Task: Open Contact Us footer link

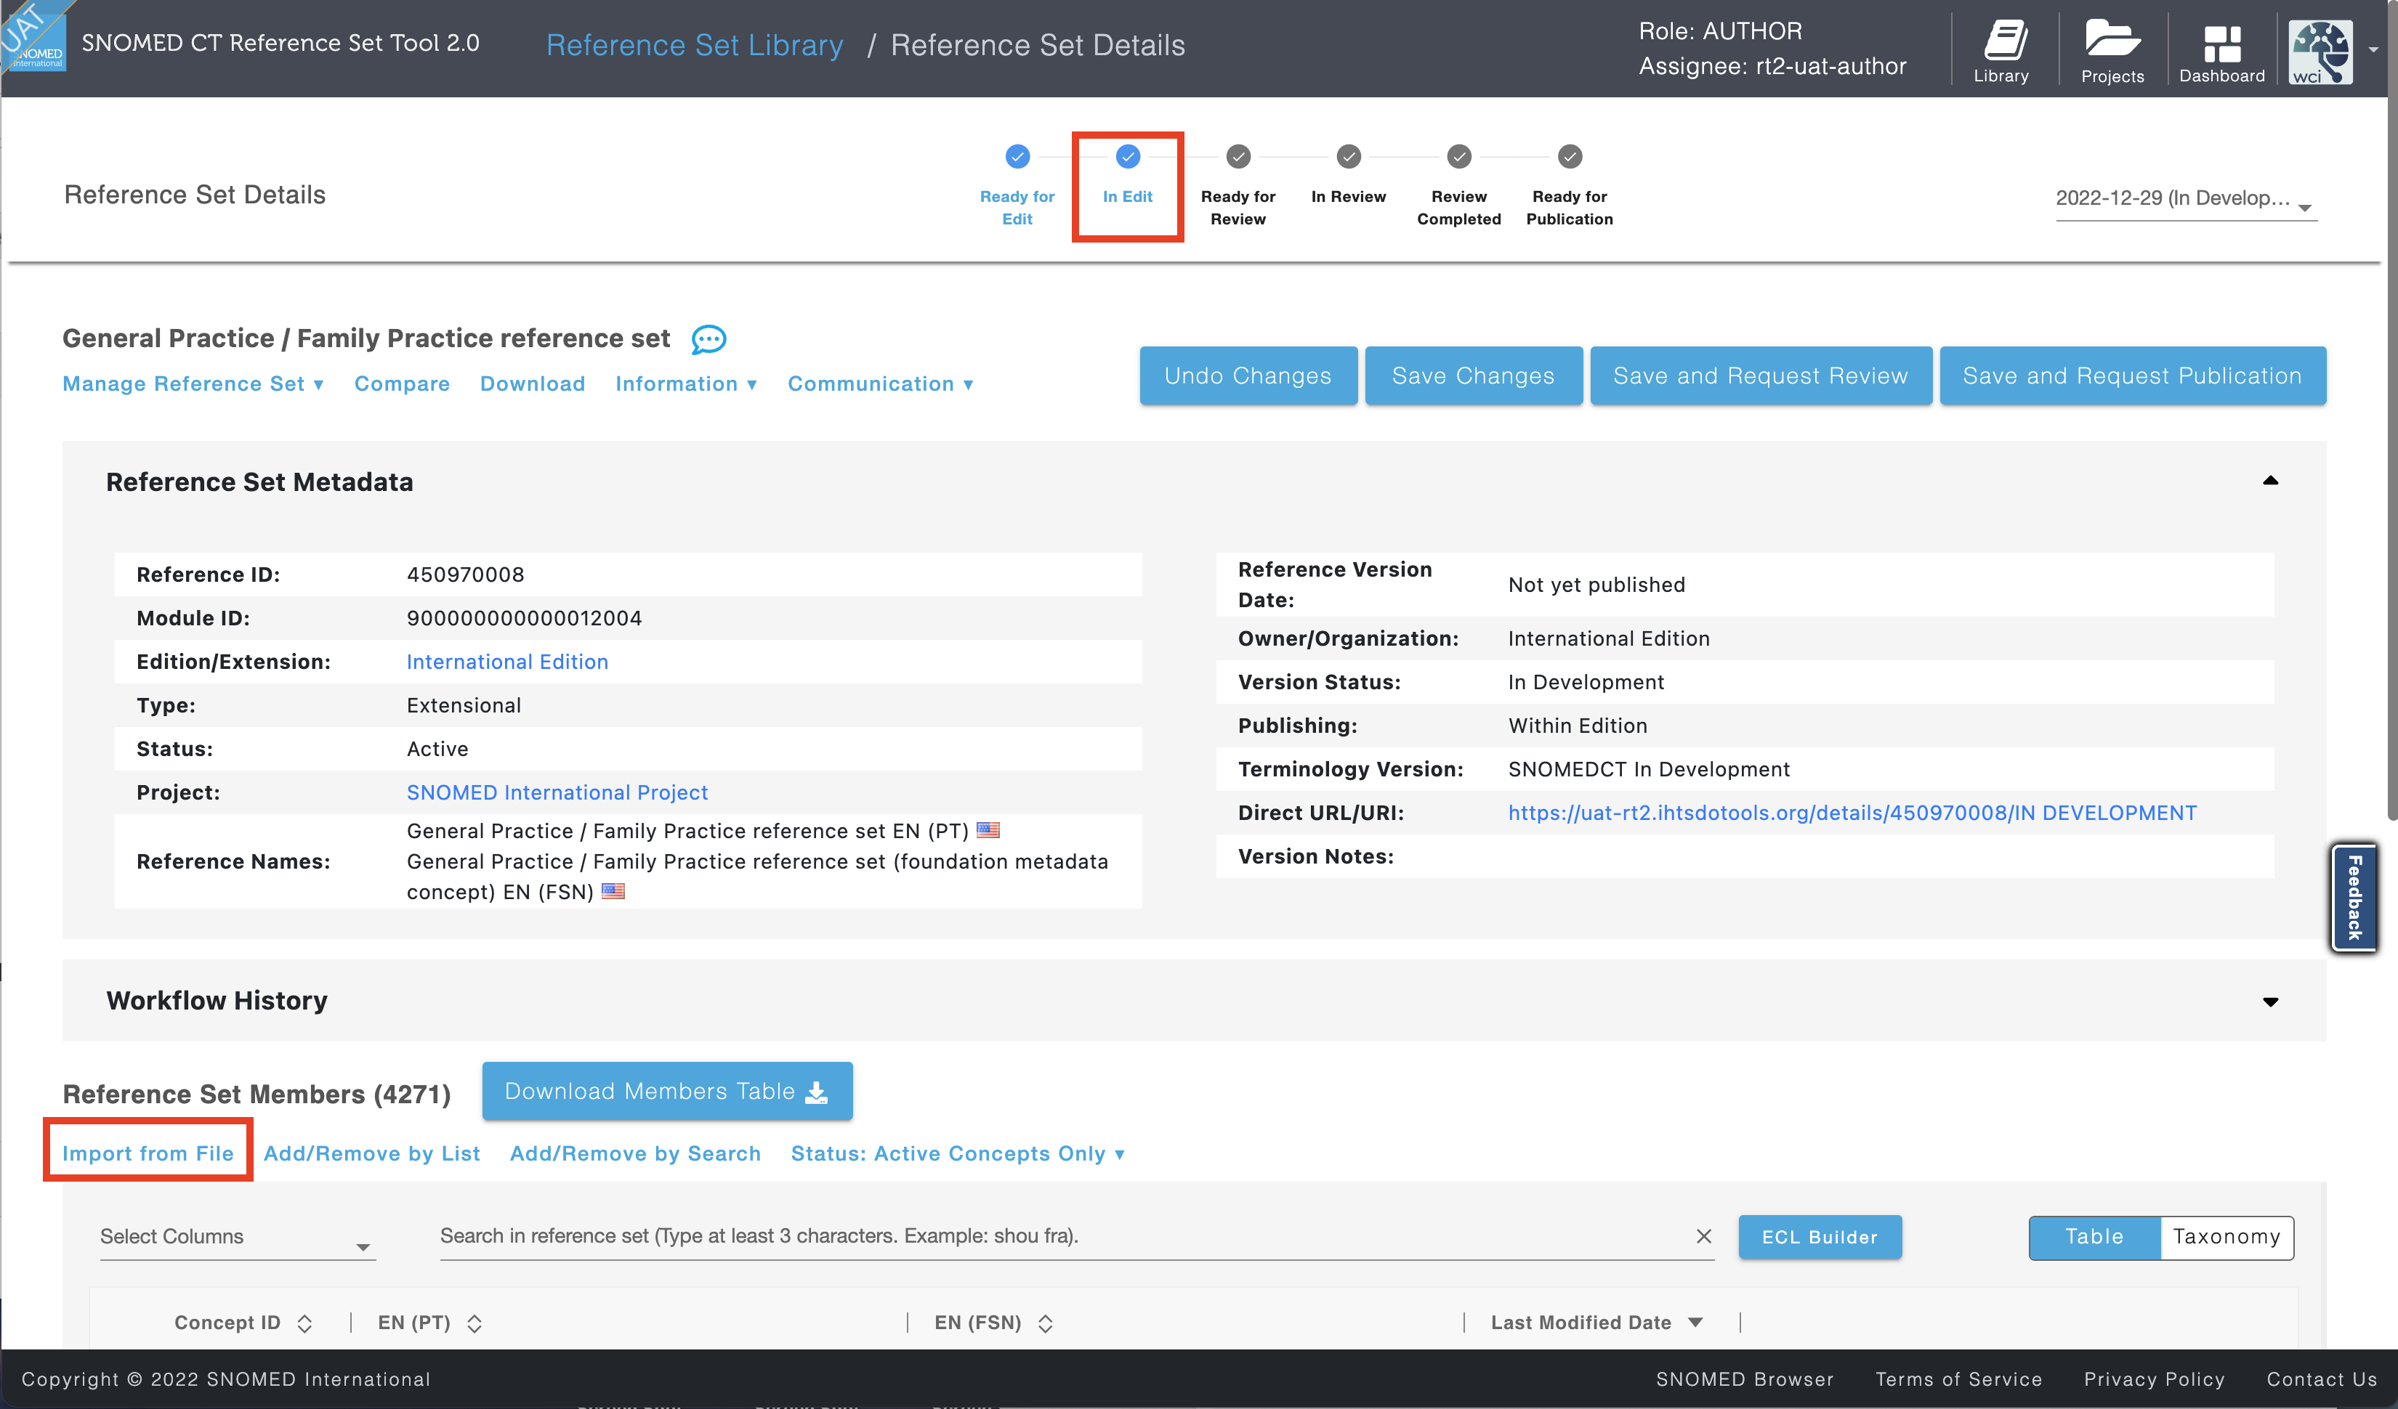Action: [2321, 1378]
